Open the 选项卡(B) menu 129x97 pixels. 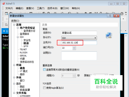coord(52,8)
